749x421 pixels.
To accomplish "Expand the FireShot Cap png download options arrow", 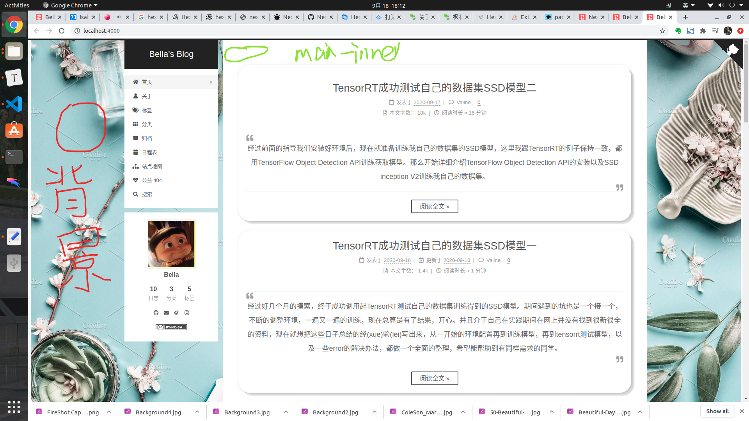I will click(x=109, y=412).
